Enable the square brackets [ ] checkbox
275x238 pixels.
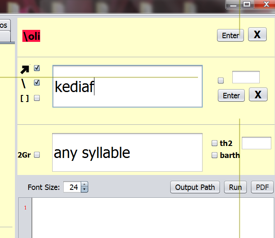pos(37,98)
